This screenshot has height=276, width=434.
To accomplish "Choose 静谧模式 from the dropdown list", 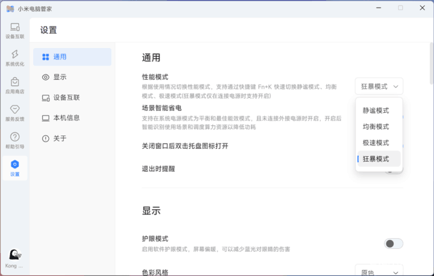I will (379, 110).
